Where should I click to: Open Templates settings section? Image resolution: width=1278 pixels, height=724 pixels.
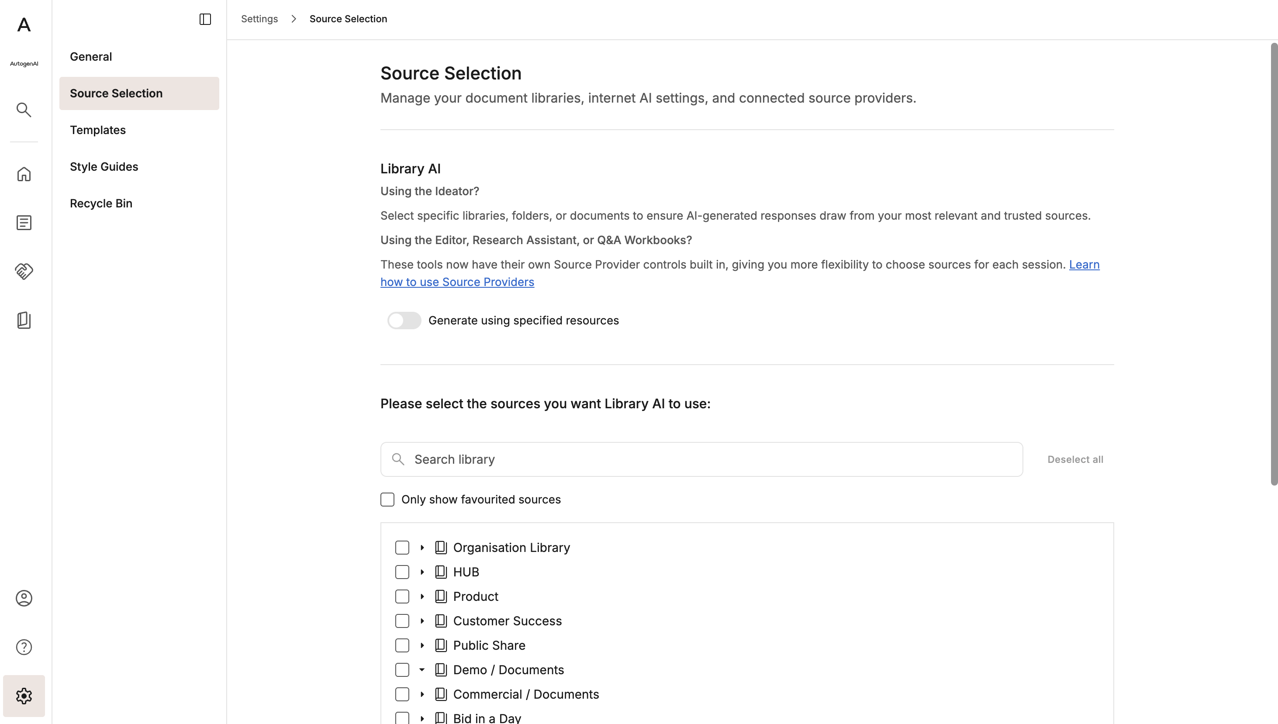tap(139, 130)
